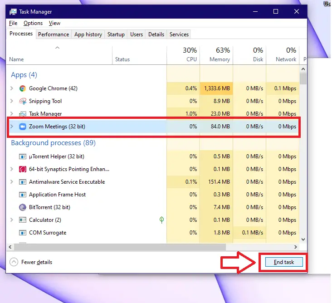Click the Google Chrome process icon

coord(22,88)
